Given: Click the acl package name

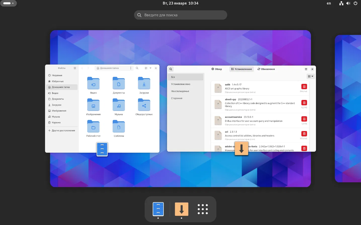Looking at the screenshot, I should click(x=226, y=132).
